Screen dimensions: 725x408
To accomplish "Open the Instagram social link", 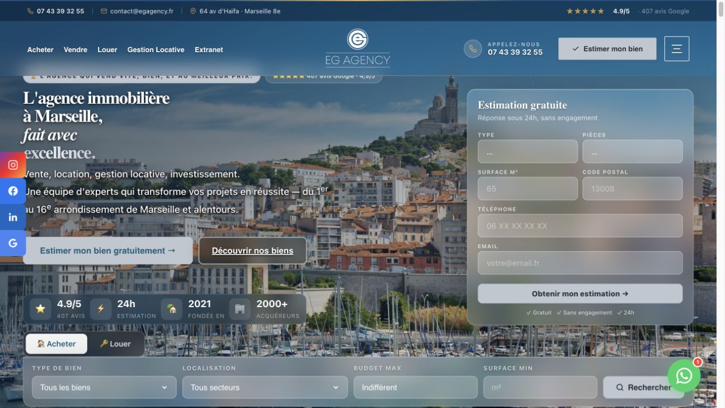I will coord(13,165).
